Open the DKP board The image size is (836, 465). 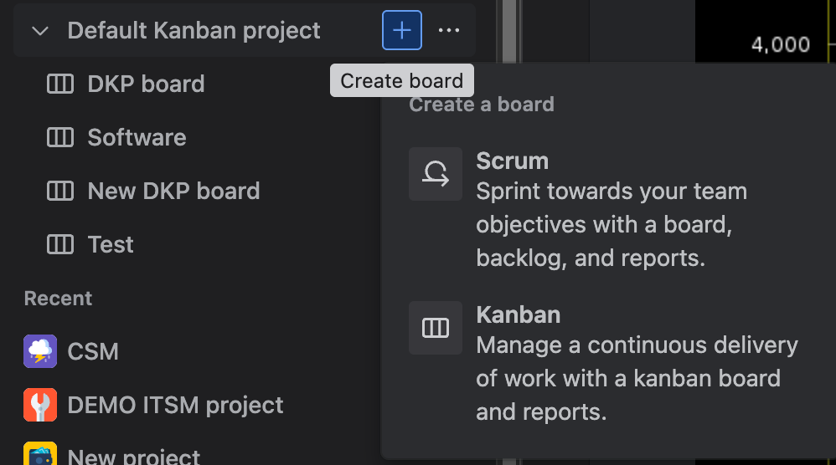(146, 84)
